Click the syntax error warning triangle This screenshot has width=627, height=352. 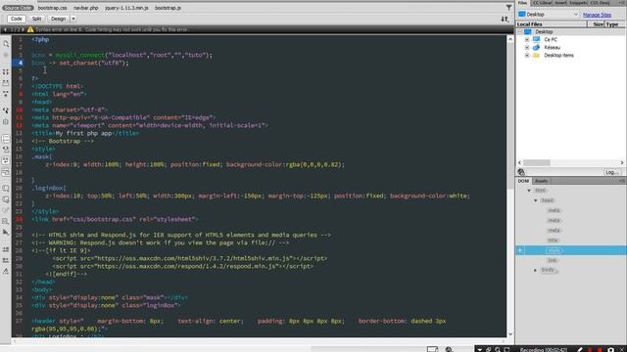click(30, 29)
